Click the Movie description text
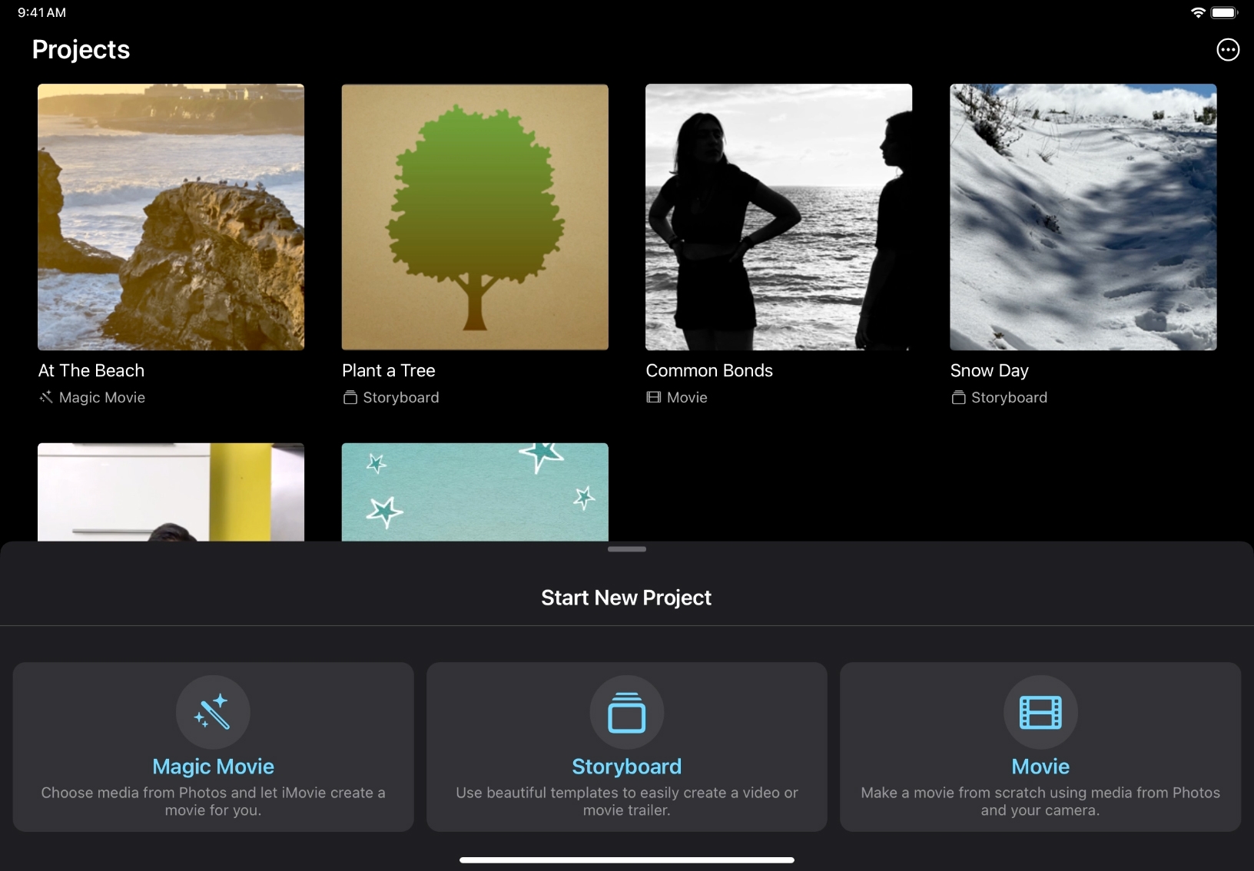Image resolution: width=1254 pixels, height=871 pixels. [x=1040, y=801]
